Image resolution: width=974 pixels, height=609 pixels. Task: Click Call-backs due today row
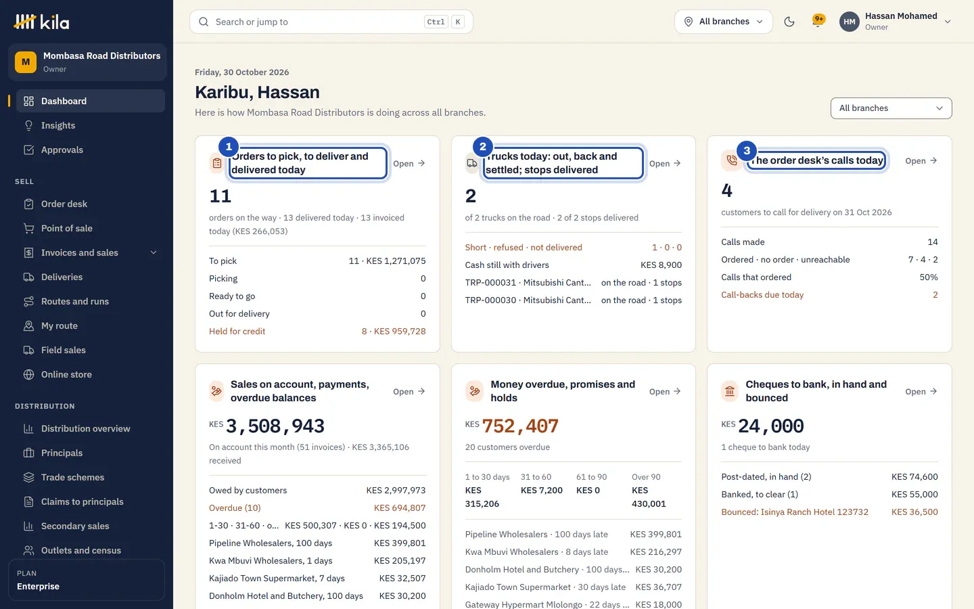(x=829, y=294)
